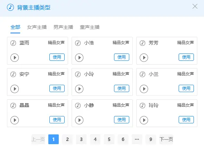The width and height of the screenshot is (204, 149).
Task: Play the 小玲 voice preview
Action: point(79,89)
